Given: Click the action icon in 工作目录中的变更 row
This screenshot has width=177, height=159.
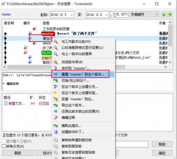Looking at the screenshot, I should click(35, 29).
